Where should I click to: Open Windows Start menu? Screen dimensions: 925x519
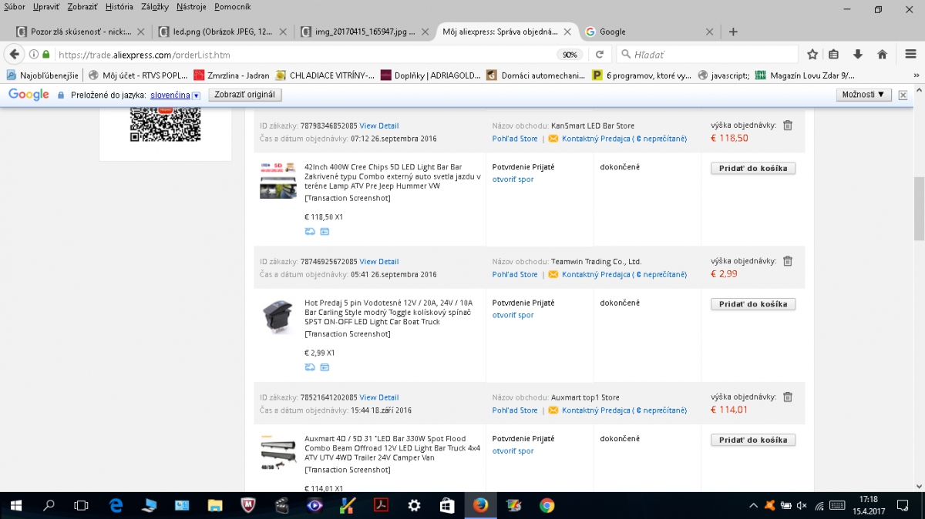[x=15, y=506]
